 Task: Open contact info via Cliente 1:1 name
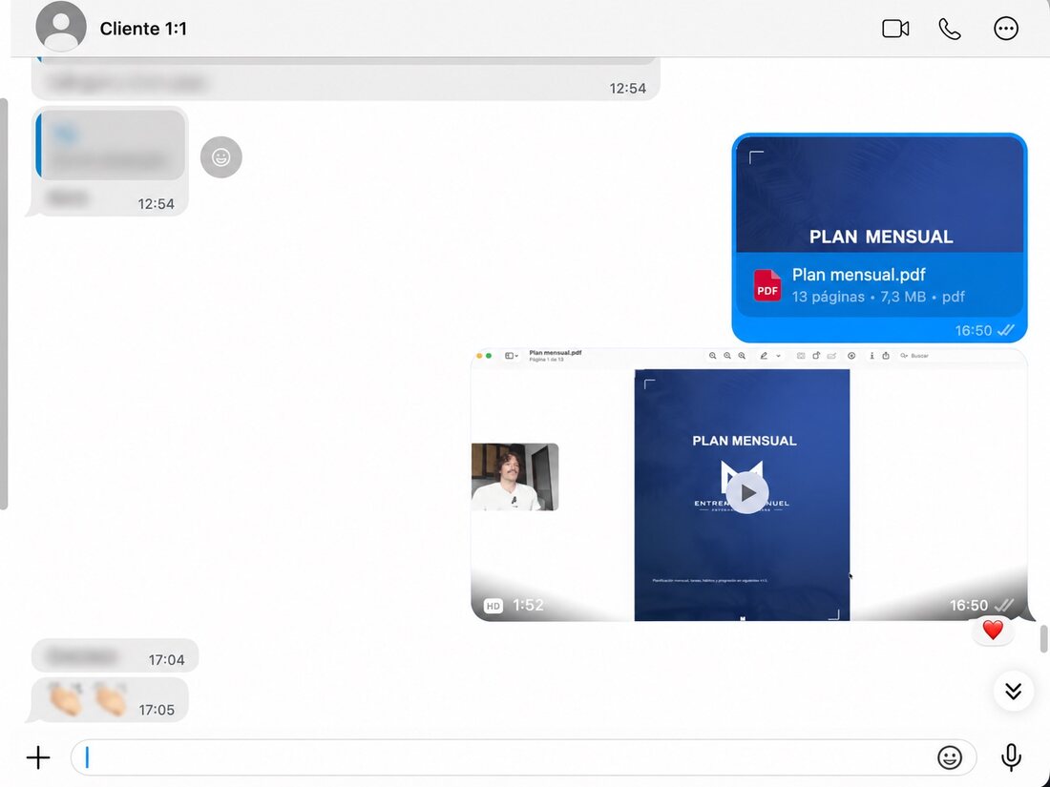(143, 29)
